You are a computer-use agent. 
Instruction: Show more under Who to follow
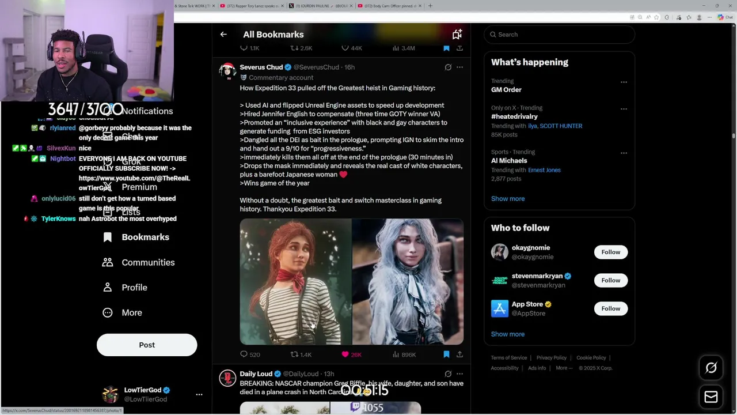(508, 334)
